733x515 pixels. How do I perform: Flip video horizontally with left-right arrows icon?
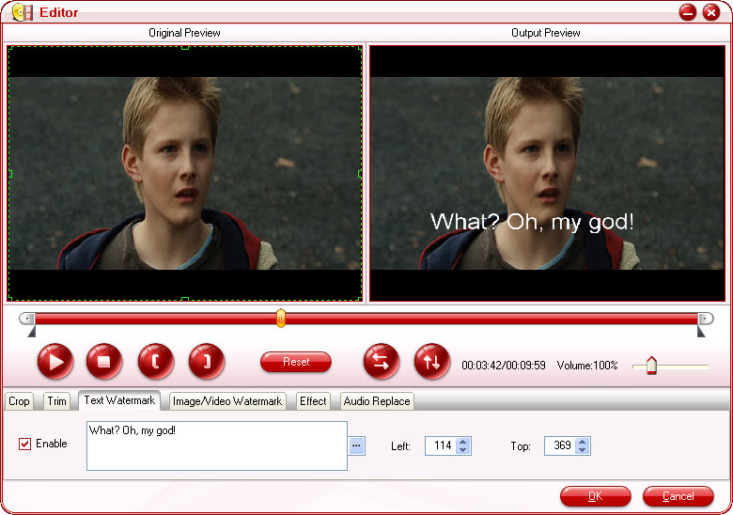point(382,362)
